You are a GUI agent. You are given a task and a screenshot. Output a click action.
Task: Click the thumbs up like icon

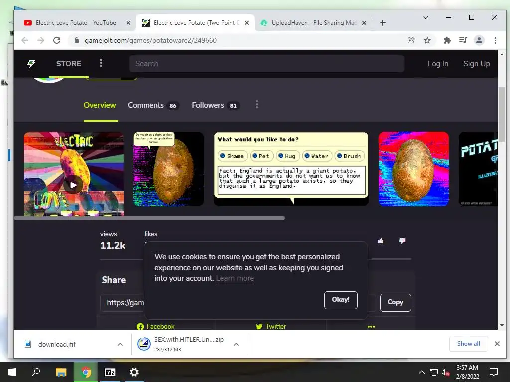tap(380, 241)
